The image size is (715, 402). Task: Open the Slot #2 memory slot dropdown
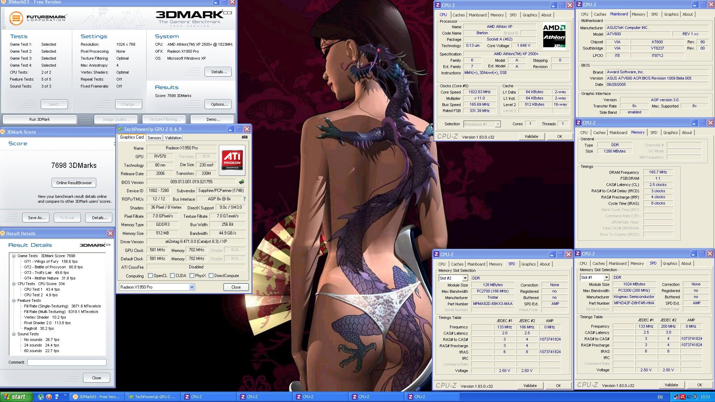pyautogui.click(x=465, y=278)
